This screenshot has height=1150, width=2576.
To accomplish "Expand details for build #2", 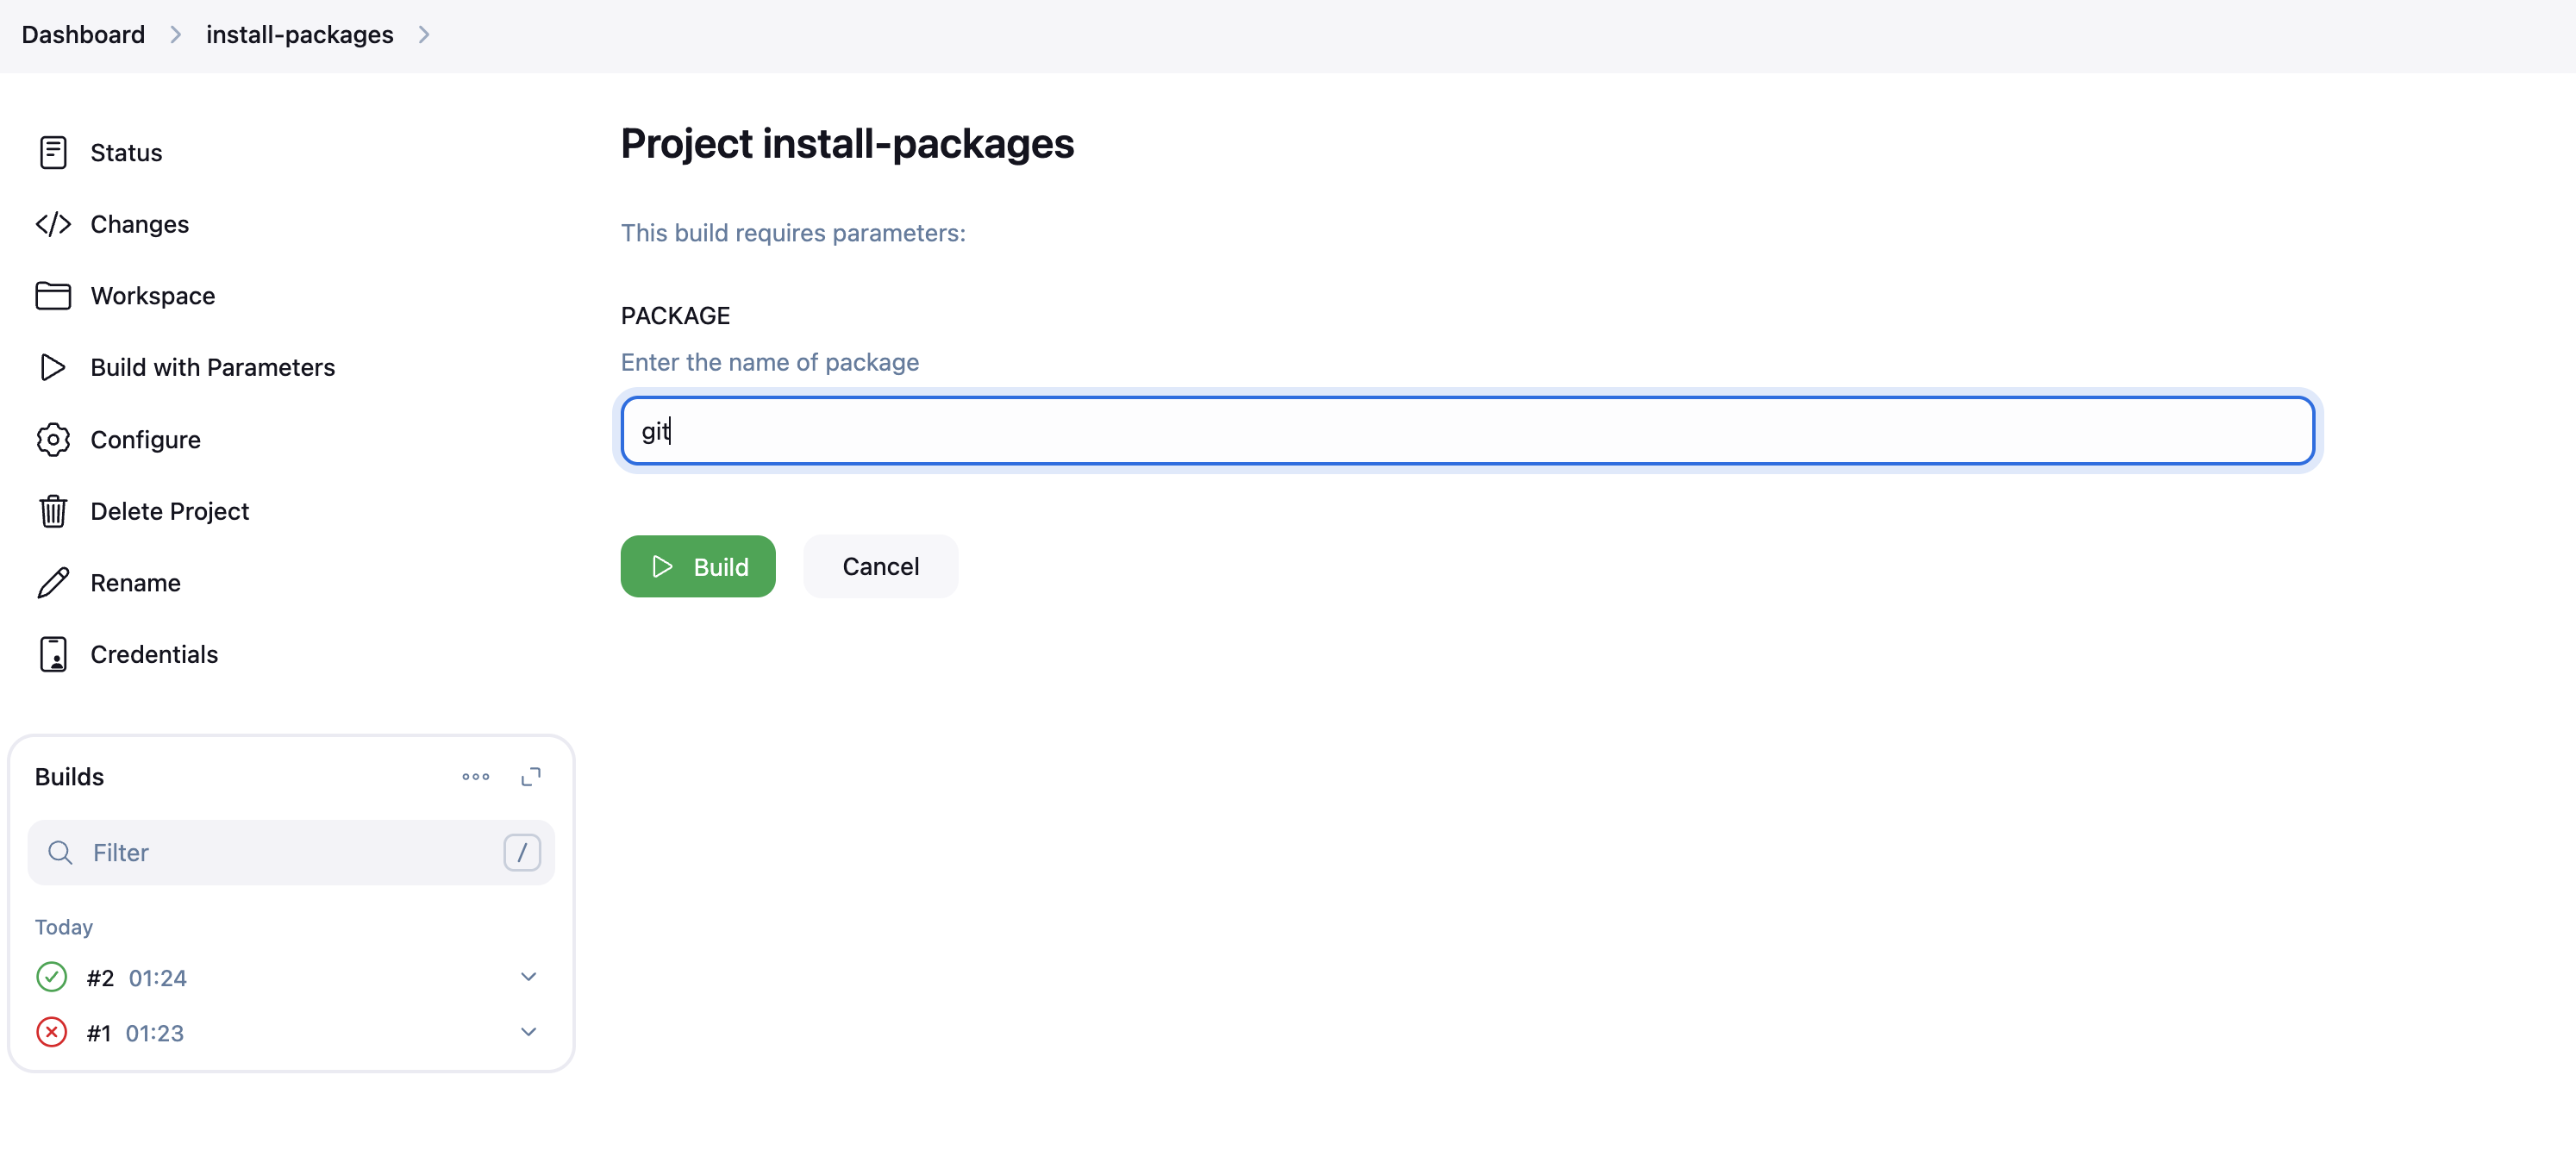I will (x=528, y=977).
